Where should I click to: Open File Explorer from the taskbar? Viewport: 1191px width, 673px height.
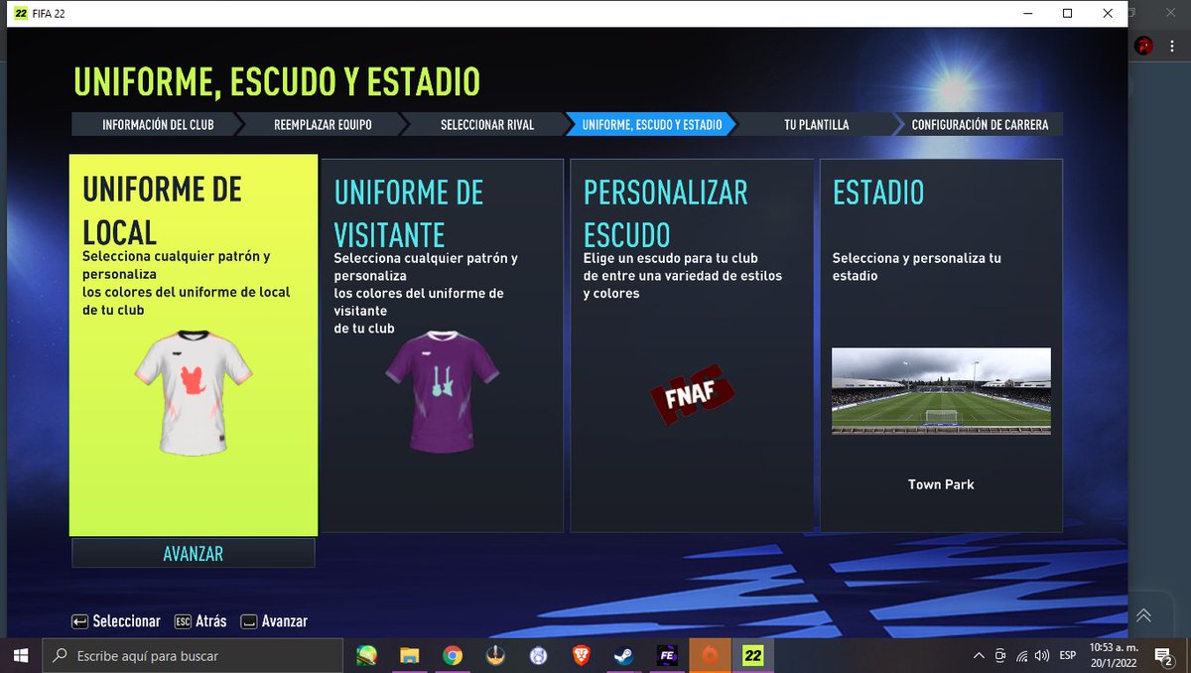[x=409, y=655]
